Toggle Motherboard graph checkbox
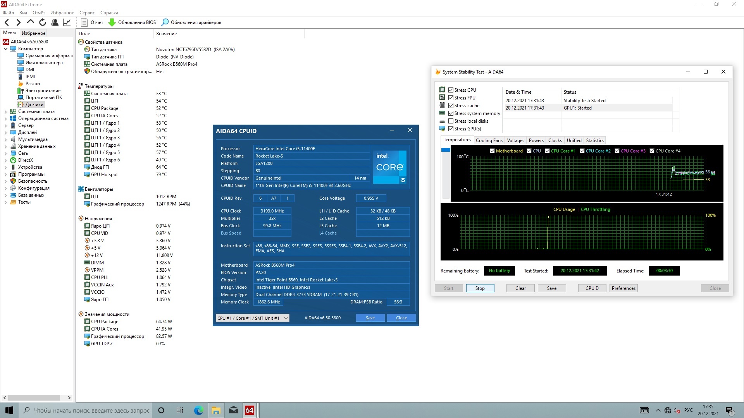The height and width of the screenshot is (418, 744). pos(492,151)
